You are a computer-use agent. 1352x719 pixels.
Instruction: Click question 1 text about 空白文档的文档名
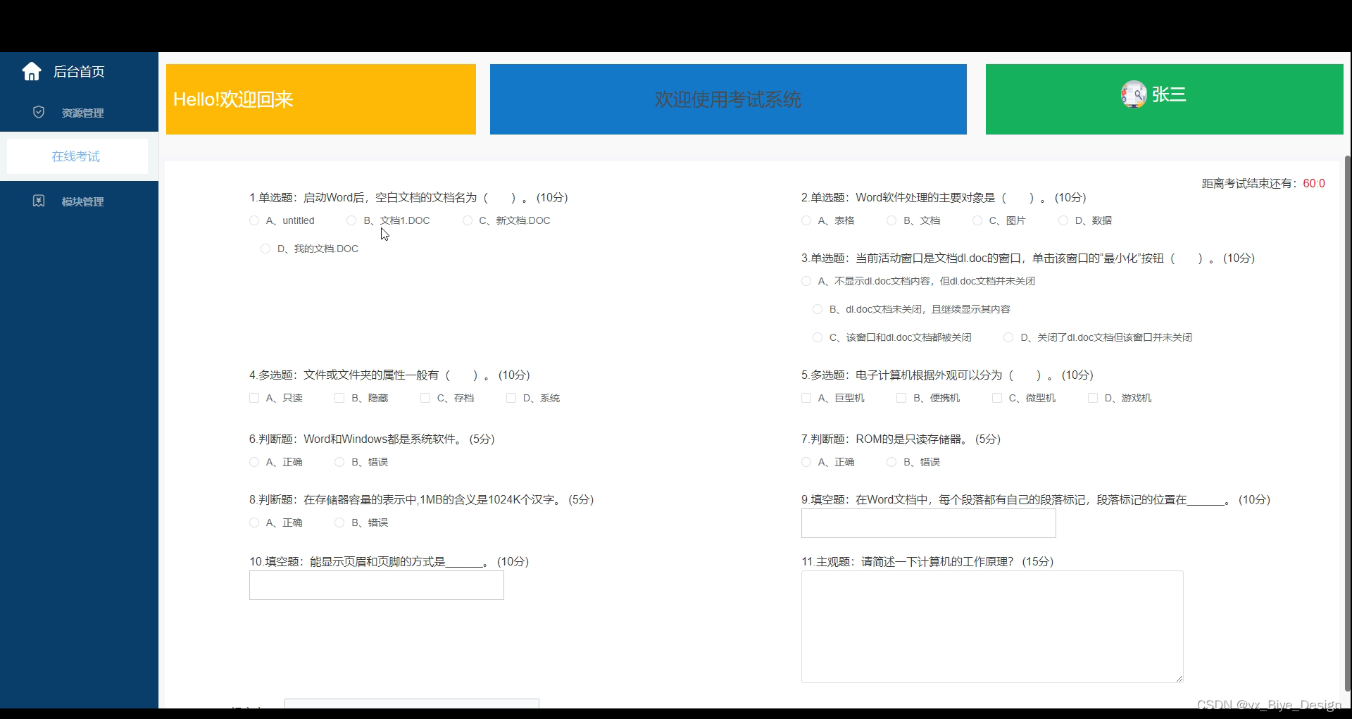pyautogui.click(x=408, y=198)
